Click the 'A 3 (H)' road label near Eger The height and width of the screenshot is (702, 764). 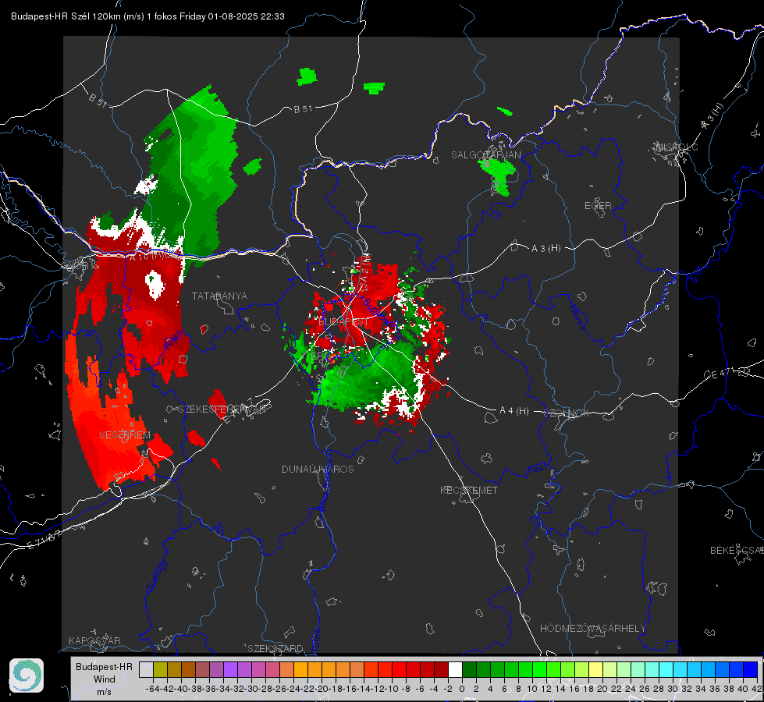545,249
